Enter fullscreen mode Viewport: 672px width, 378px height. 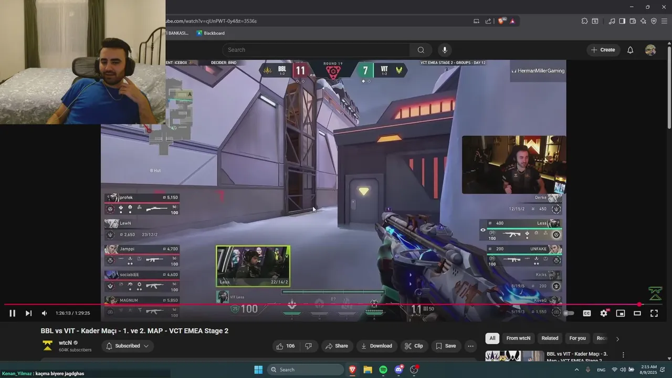coord(654,313)
